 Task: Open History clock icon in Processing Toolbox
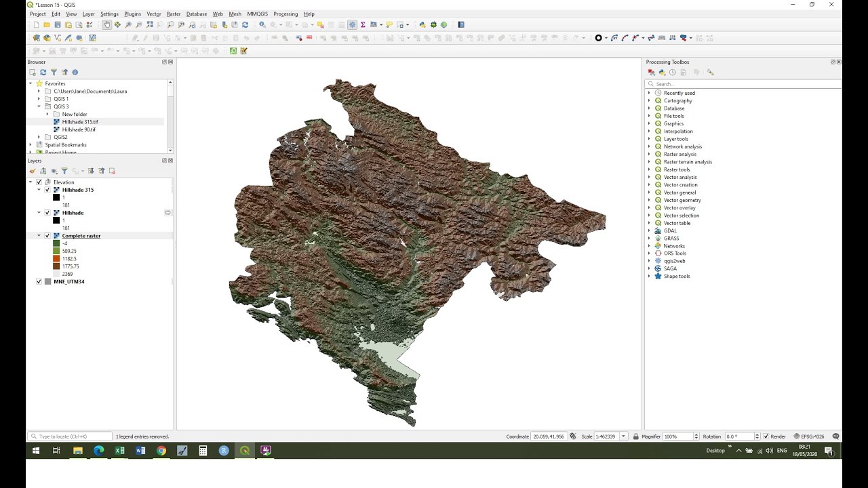click(x=673, y=72)
